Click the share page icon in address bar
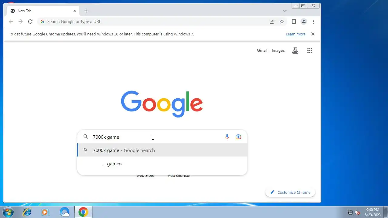 pos(272,21)
